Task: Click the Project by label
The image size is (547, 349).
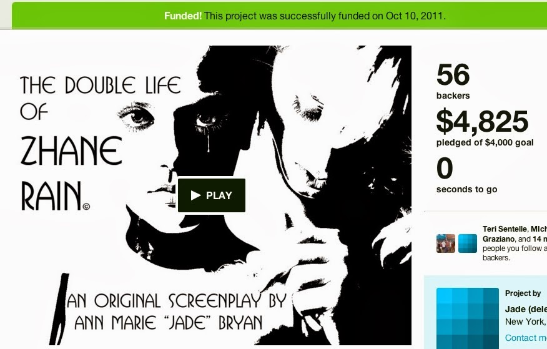Action: pyautogui.click(x=523, y=293)
